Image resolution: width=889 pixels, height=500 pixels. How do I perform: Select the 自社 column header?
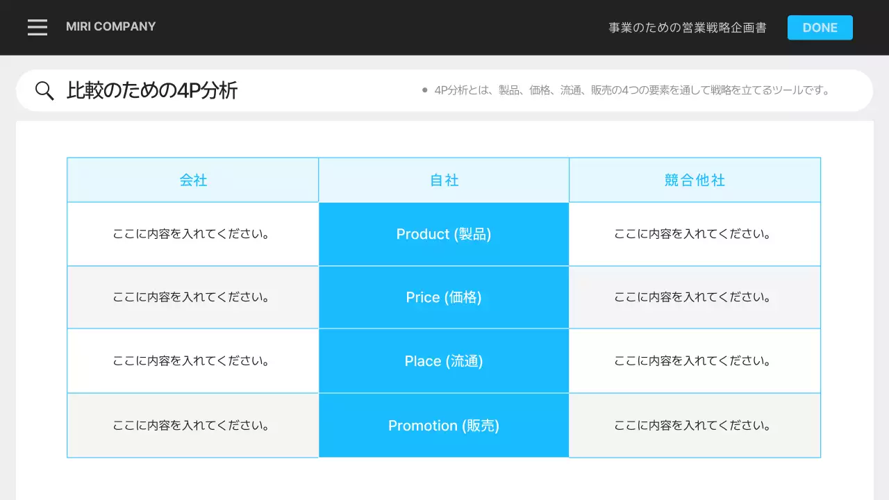tap(444, 180)
